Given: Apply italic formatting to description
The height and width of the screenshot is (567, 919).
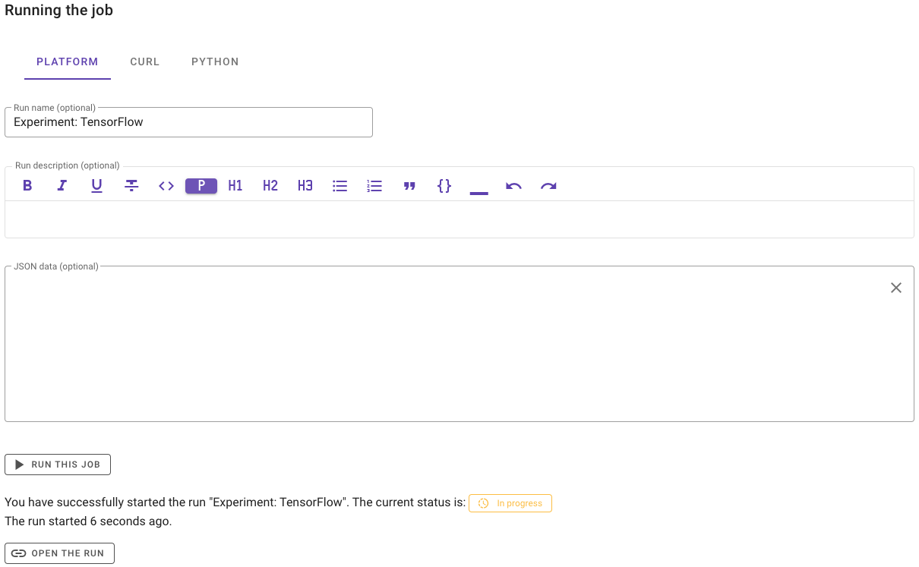Looking at the screenshot, I should tap(62, 186).
